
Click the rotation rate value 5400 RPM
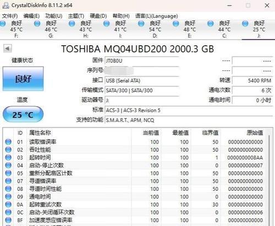(252, 80)
